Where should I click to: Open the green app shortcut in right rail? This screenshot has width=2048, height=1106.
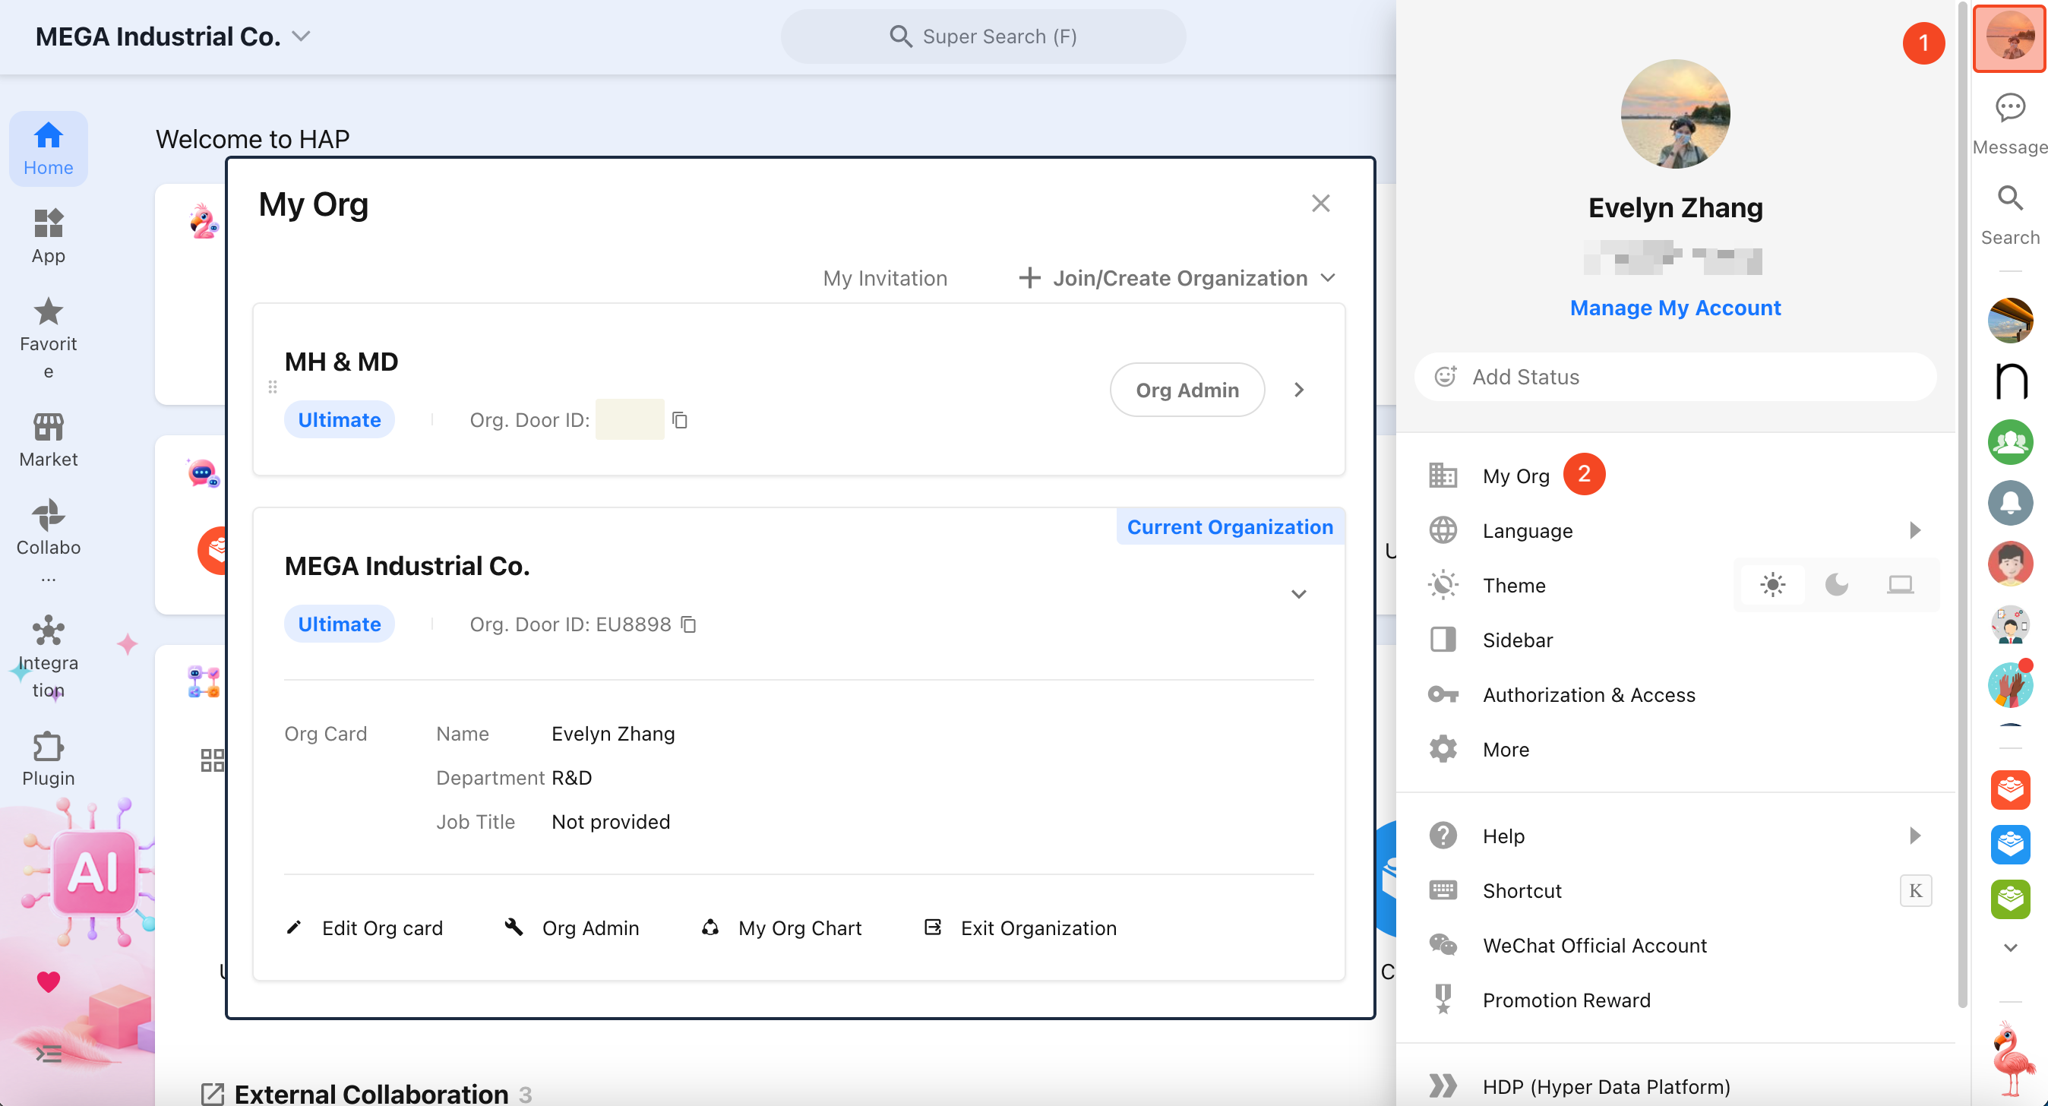pyautogui.click(x=2010, y=899)
